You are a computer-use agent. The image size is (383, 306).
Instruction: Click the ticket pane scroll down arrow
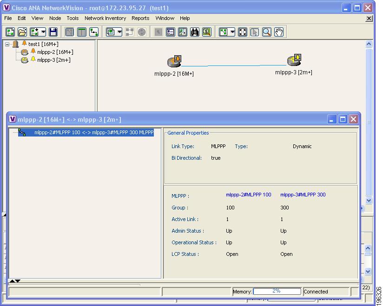tap(368, 271)
